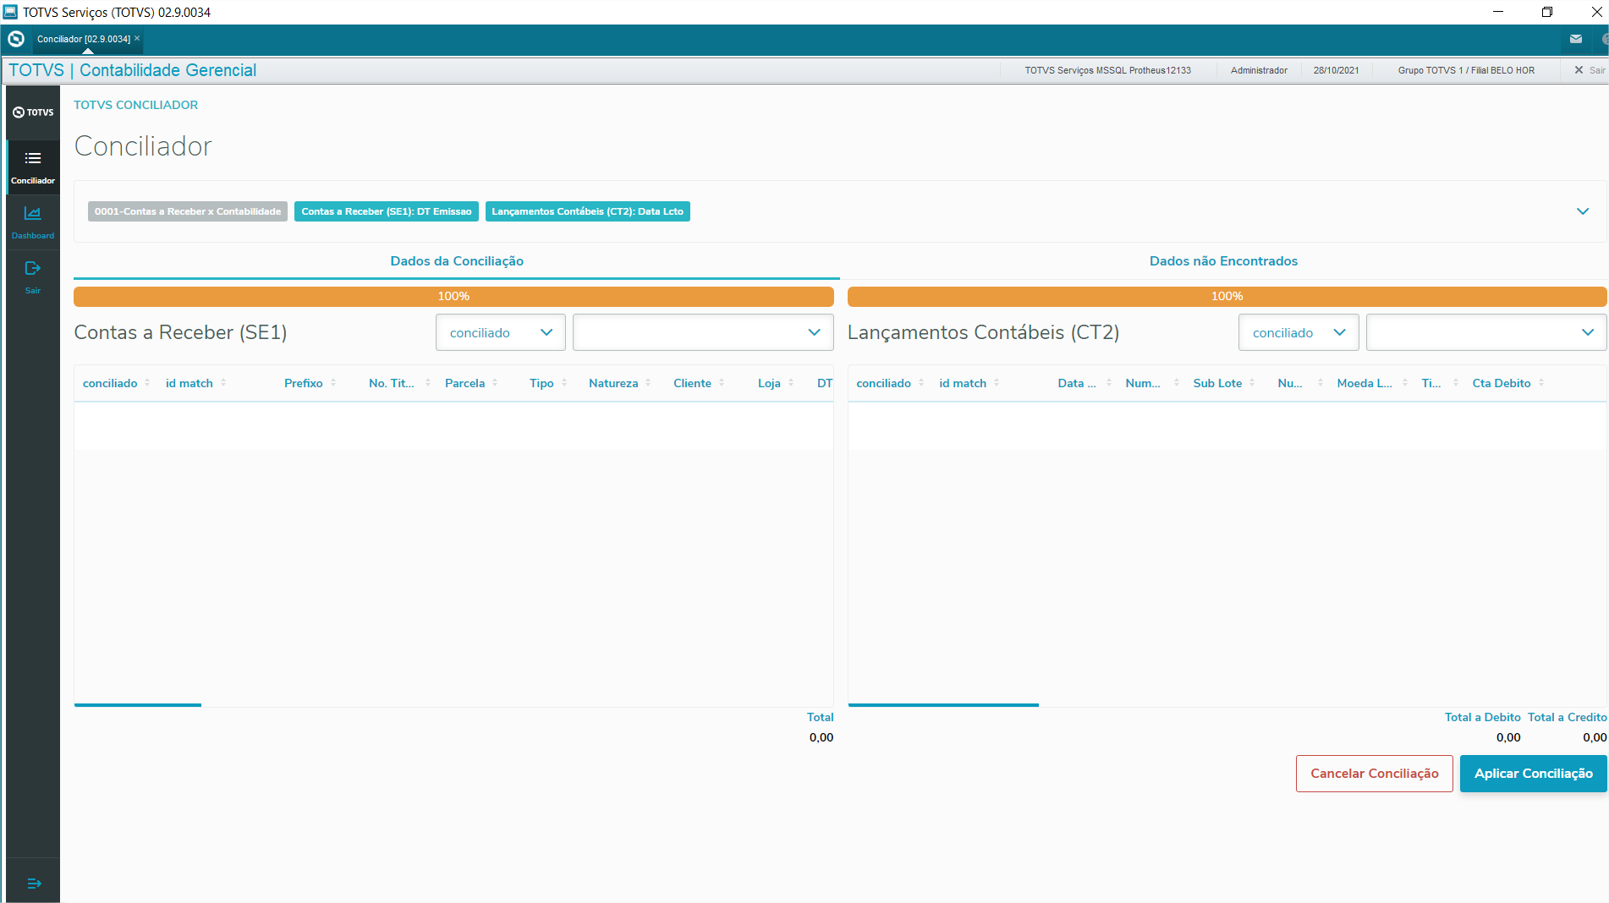Viewport: 1609px width, 903px height.
Task: Sort by Data ... column in CT2
Action: (1109, 383)
